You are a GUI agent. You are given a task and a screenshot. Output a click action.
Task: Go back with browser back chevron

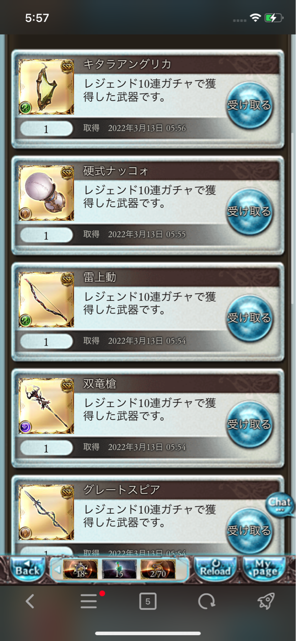pyautogui.click(x=30, y=601)
